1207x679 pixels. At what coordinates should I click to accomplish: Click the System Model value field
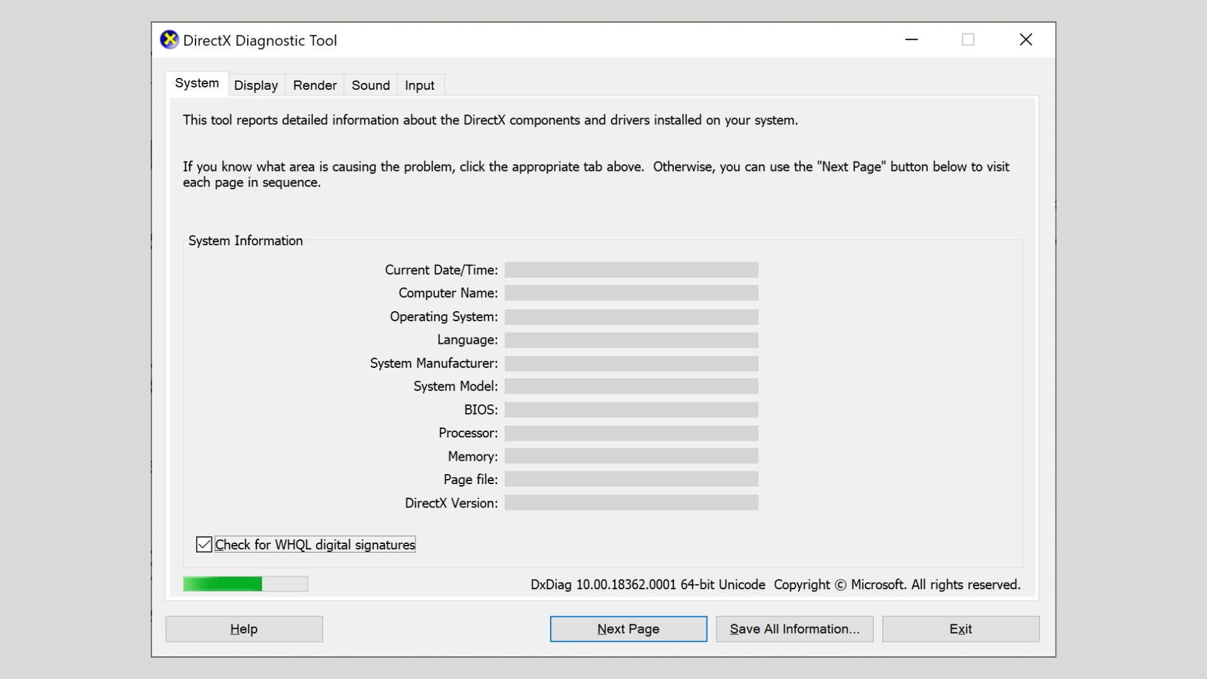631,386
